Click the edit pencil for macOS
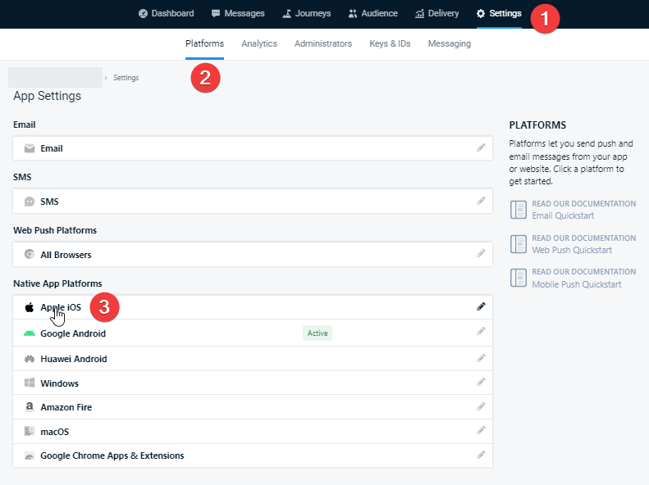This screenshot has height=485, width=649. [x=481, y=431]
